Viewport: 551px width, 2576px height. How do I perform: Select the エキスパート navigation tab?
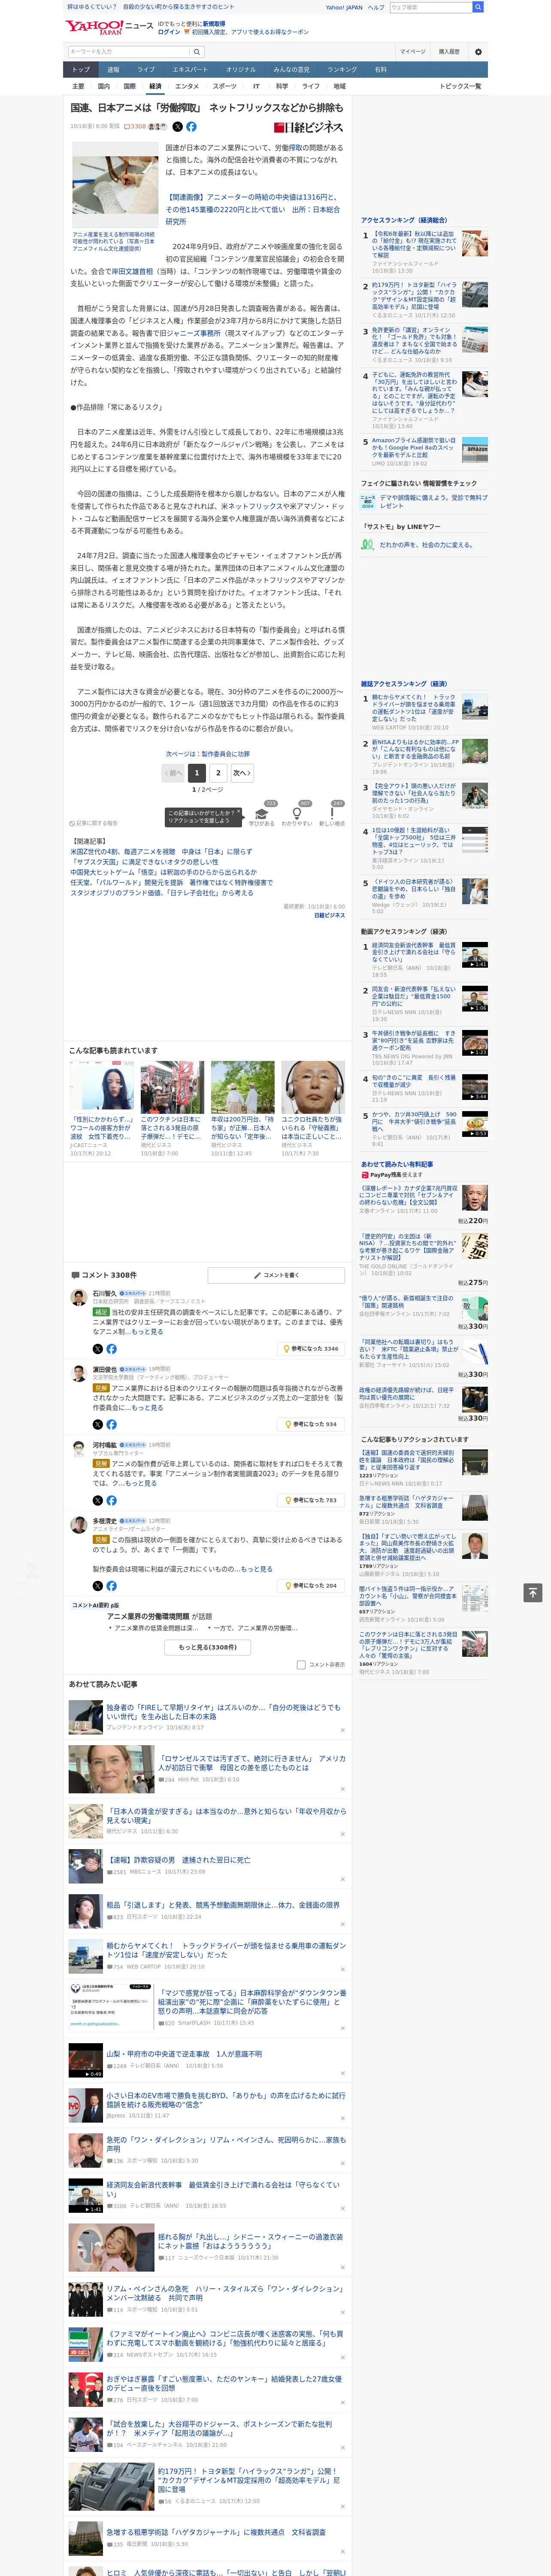point(190,70)
